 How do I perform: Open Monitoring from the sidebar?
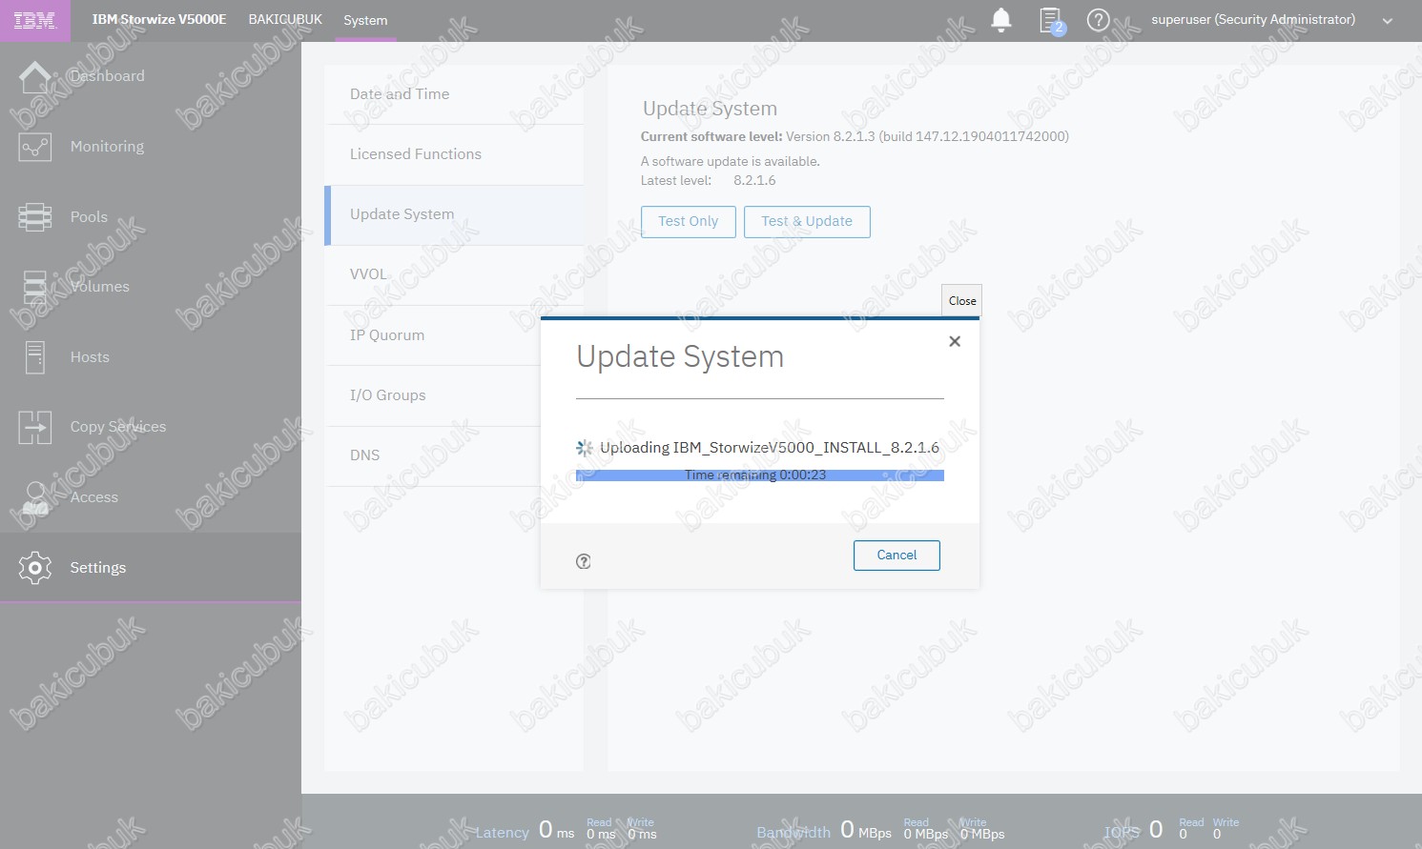(x=107, y=147)
